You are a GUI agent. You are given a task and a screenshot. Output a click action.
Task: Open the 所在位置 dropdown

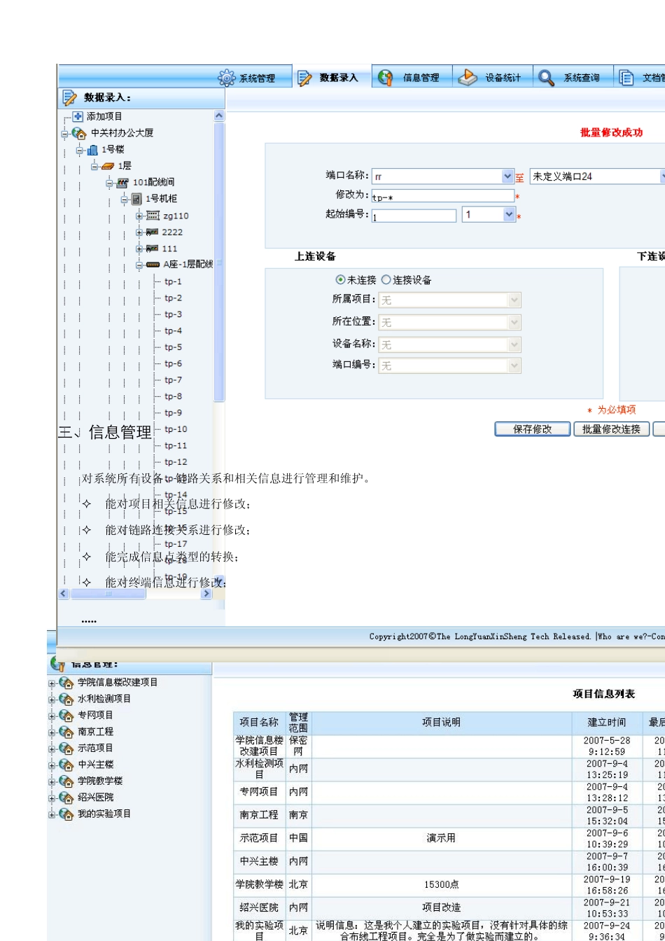click(x=514, y=322)
